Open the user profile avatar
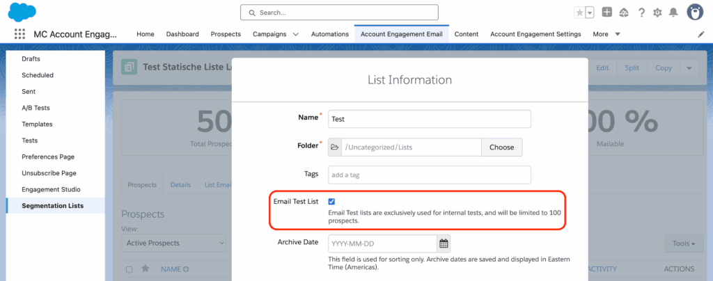This screenshot has height=281, width=713. [695, 13]
